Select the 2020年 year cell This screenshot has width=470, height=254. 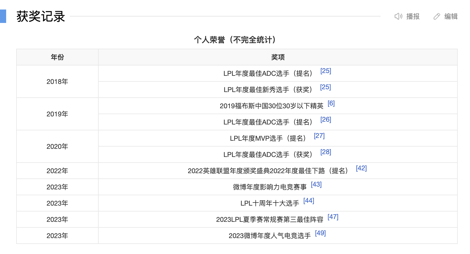click(x=57, y=146)
